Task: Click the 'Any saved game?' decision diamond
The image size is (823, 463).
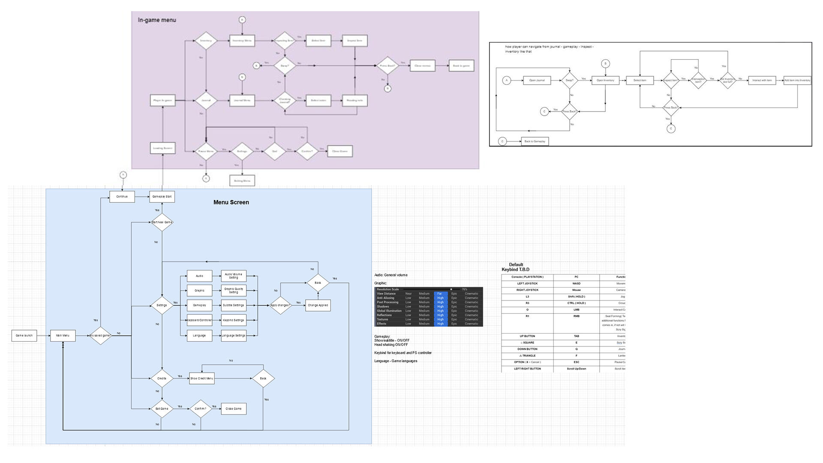Action: pyautogui.click(x=100, y=336)
